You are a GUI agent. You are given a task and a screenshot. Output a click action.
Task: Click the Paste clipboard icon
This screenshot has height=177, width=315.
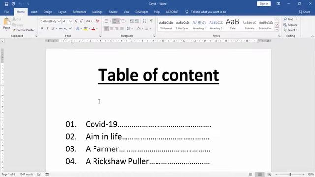6,22
